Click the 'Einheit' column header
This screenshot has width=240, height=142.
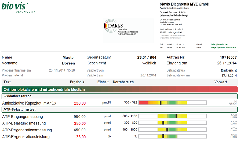point(103,82)
